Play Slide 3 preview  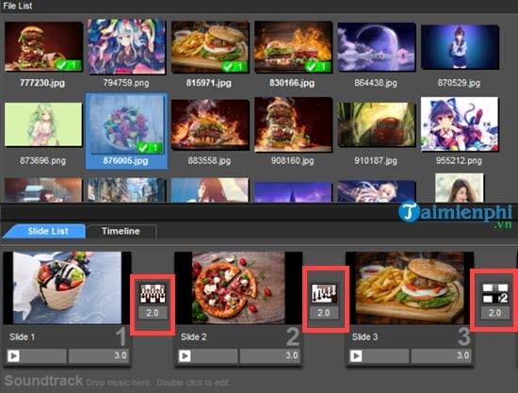[x=356, y=356]
